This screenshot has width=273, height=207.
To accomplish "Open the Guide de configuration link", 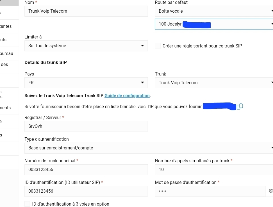I will [127, 96].
